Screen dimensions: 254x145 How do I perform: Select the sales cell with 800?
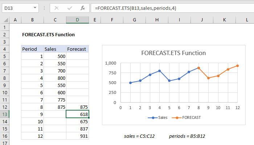[x=55, y=78]
